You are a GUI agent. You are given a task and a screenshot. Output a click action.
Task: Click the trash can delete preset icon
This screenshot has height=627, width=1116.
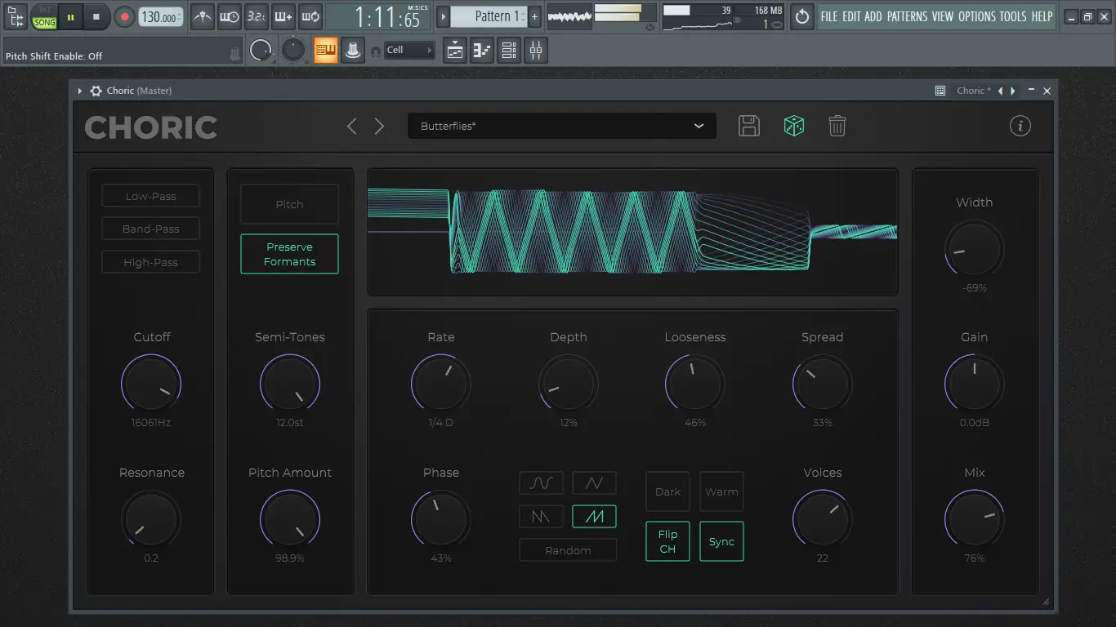[x=837, y=126]
